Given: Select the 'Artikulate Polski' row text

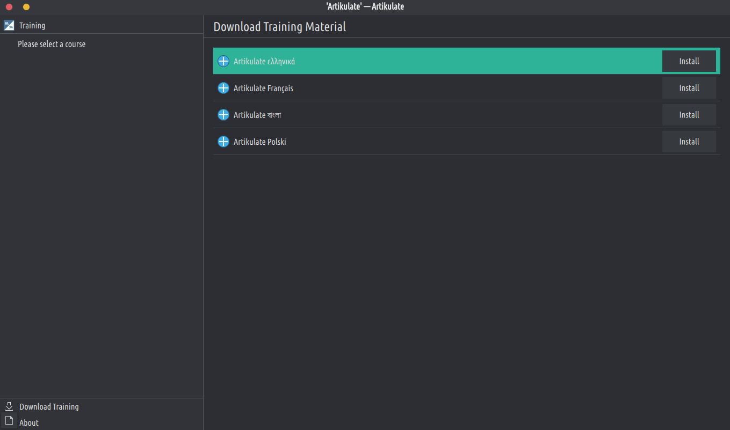Looking at the screenshot, I should pos(260,142).
